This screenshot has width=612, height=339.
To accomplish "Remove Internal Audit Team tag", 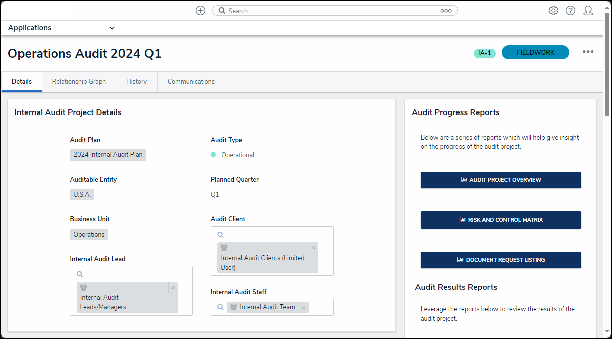I will point(303,307).
